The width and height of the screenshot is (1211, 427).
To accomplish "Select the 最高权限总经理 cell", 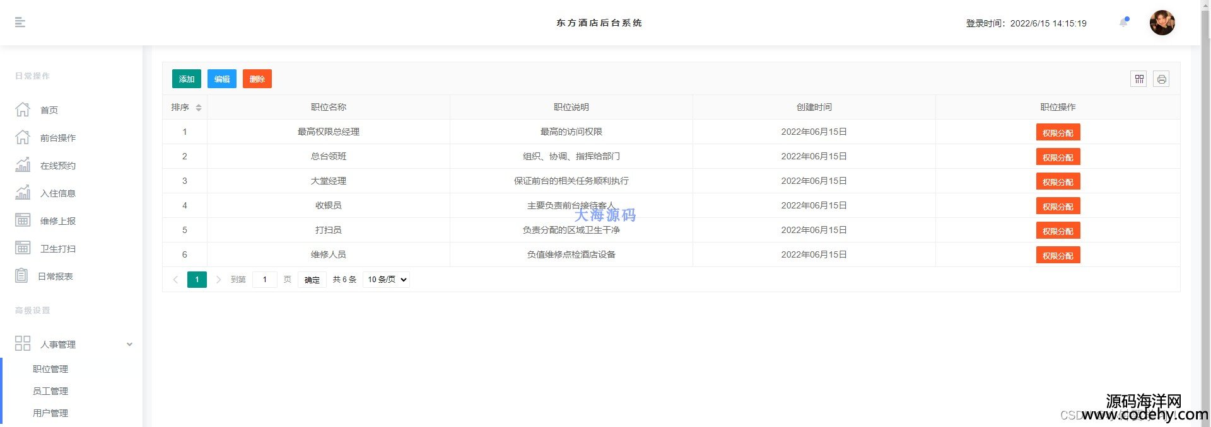I will (x=329, y=132).
